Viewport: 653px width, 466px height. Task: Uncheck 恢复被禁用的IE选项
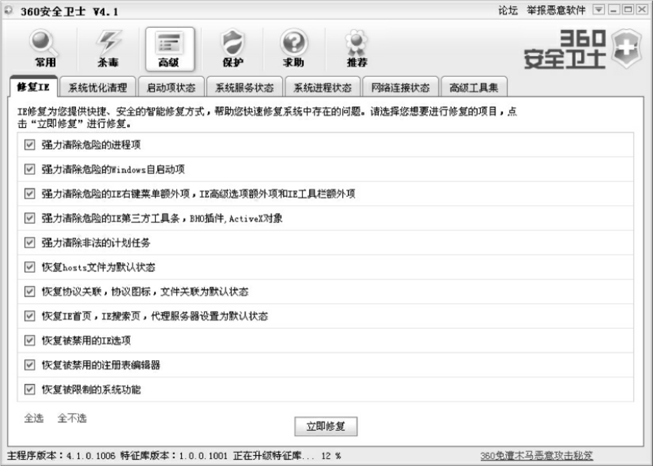pyautogui.click(x=30, y=341)
